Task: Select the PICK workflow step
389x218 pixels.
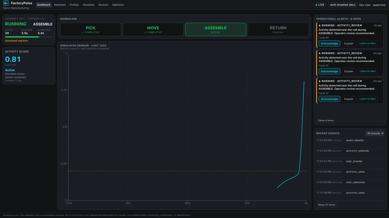Action: [x=91, y=29]
